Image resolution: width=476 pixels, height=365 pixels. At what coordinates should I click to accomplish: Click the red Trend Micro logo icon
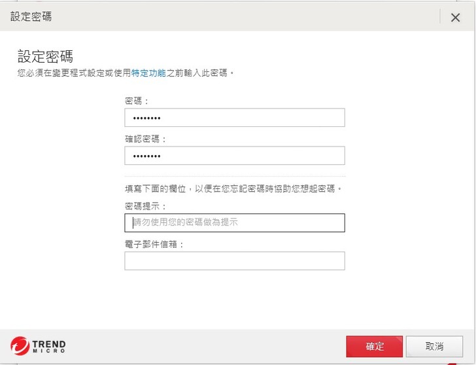[20, 345]
